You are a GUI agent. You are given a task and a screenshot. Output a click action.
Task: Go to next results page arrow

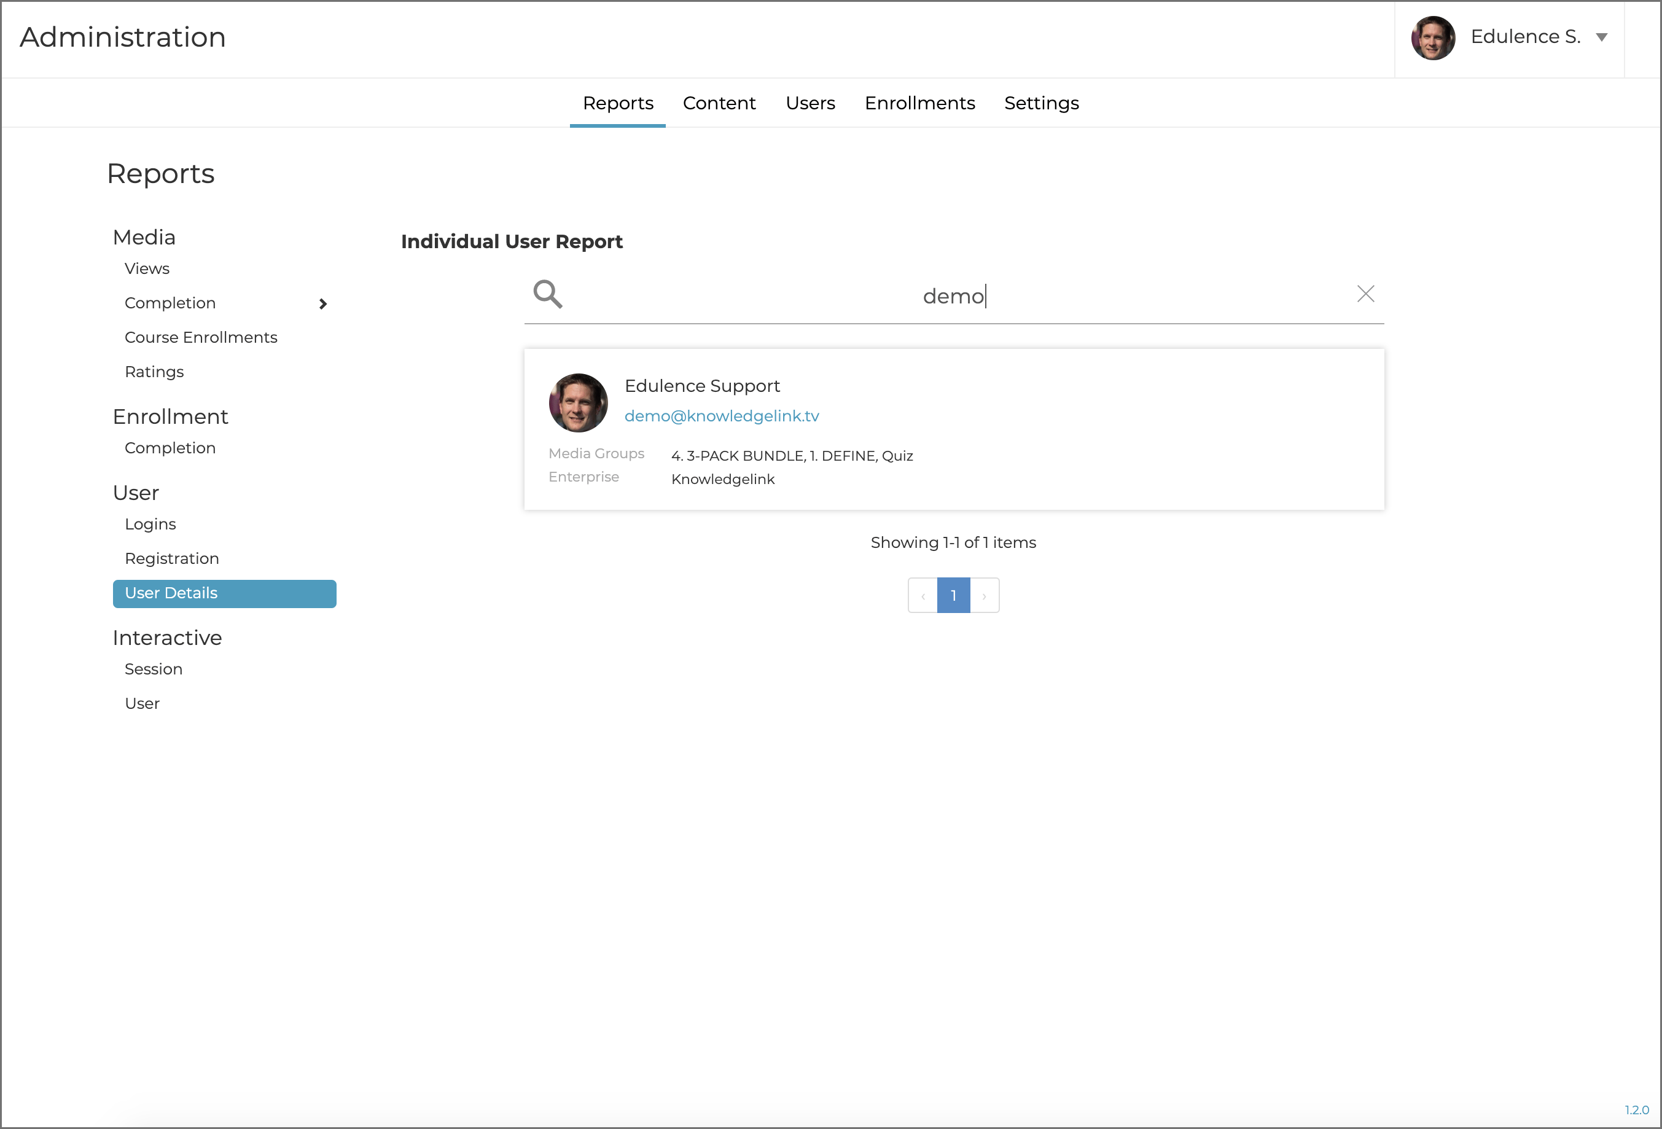pos(984,596)
